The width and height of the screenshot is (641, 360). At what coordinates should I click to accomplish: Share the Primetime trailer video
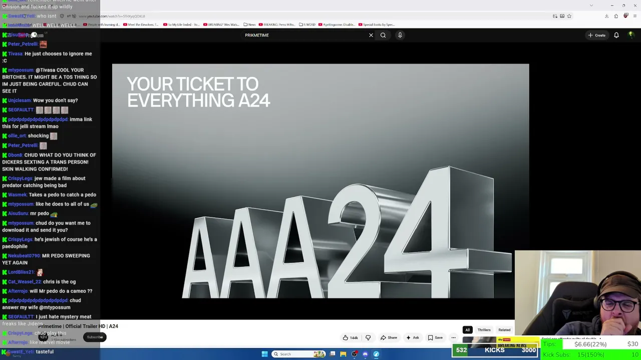389,337
